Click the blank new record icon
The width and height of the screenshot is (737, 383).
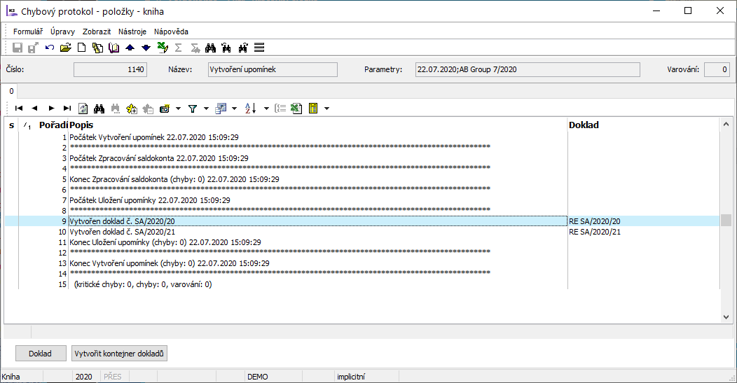coord(82,48)
